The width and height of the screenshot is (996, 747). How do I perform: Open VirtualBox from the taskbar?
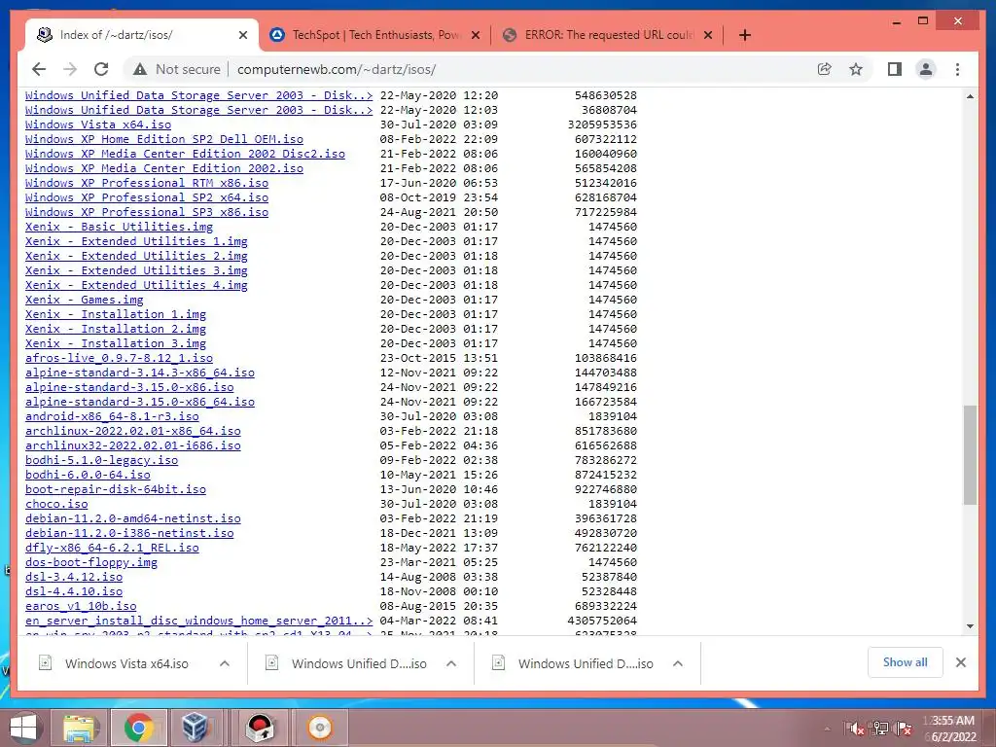click(x=195, y=728)
